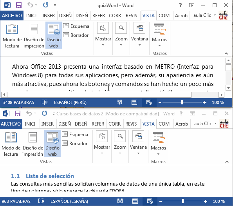Undo last action in guiaWord window
Image resolution: width=233 pixels, height=206 pixels.
[30, 5]
